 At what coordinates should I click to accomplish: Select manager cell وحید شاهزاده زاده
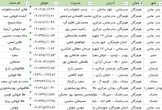[x=75, y=10]
